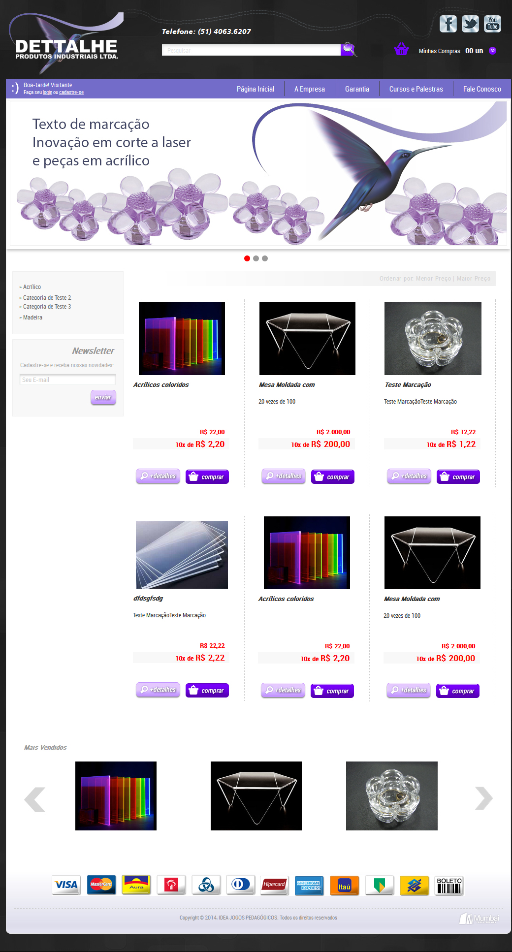The width and height of the screenshot is (512, 952).
Task: Open the Fale Conosco menu item
Action: coord(482,89)
